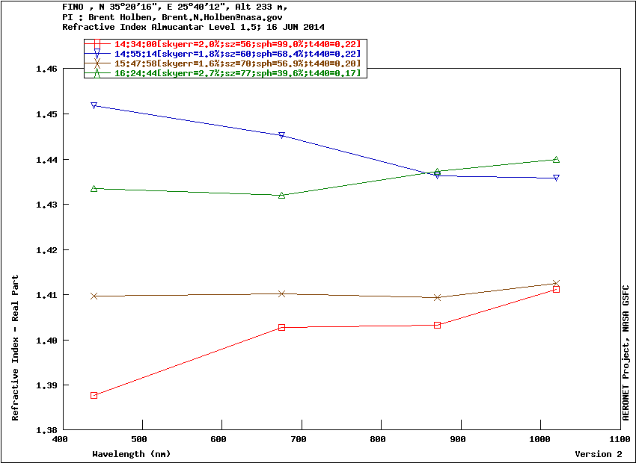The image size is (636, 463).
Task: Click the 15:47:58 brown legend entry text
Action: 237,63
